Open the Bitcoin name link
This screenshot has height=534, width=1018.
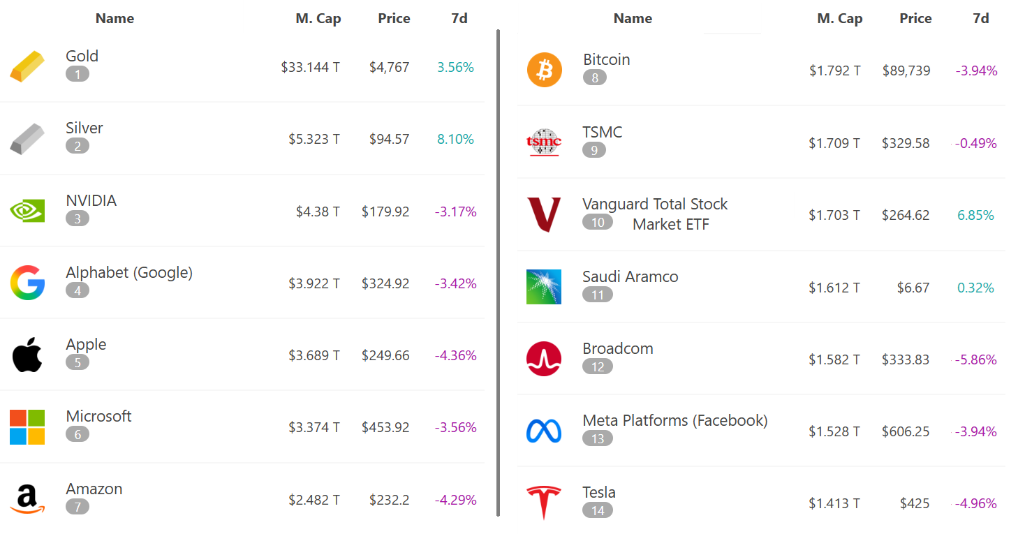(x=606, y=59)
